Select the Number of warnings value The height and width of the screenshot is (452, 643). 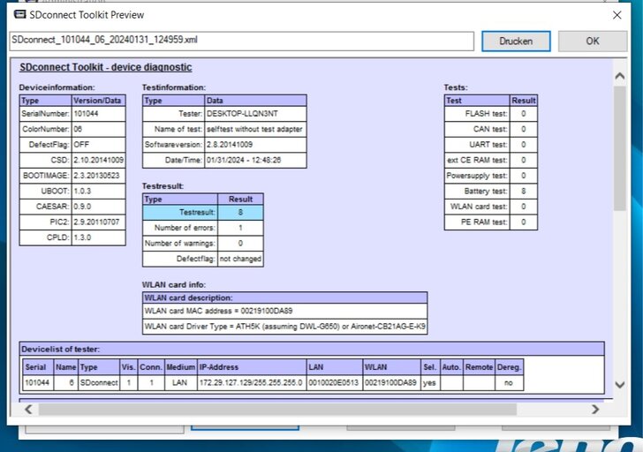240,244
